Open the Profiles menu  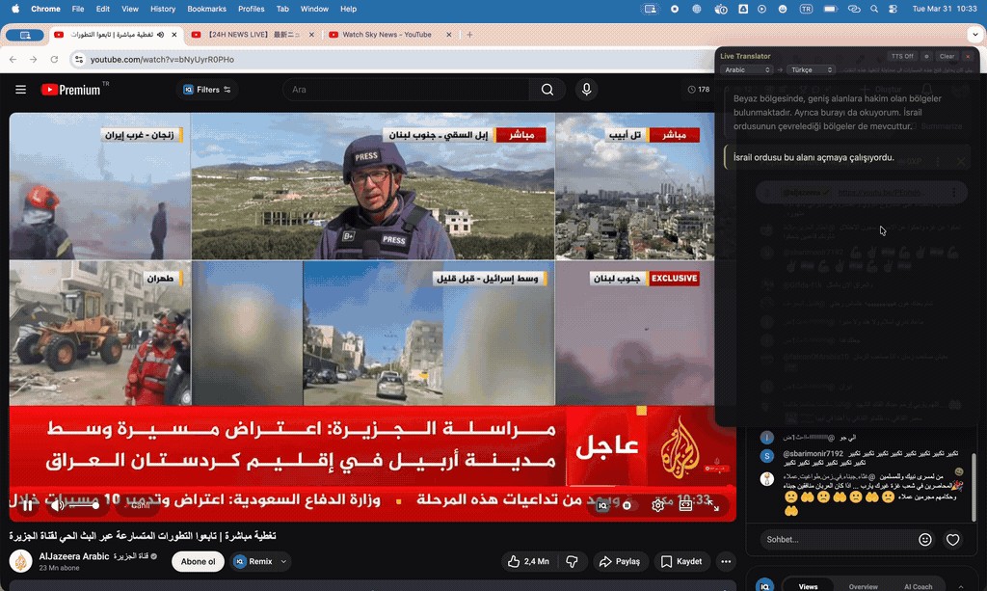[x=252, y=9]
